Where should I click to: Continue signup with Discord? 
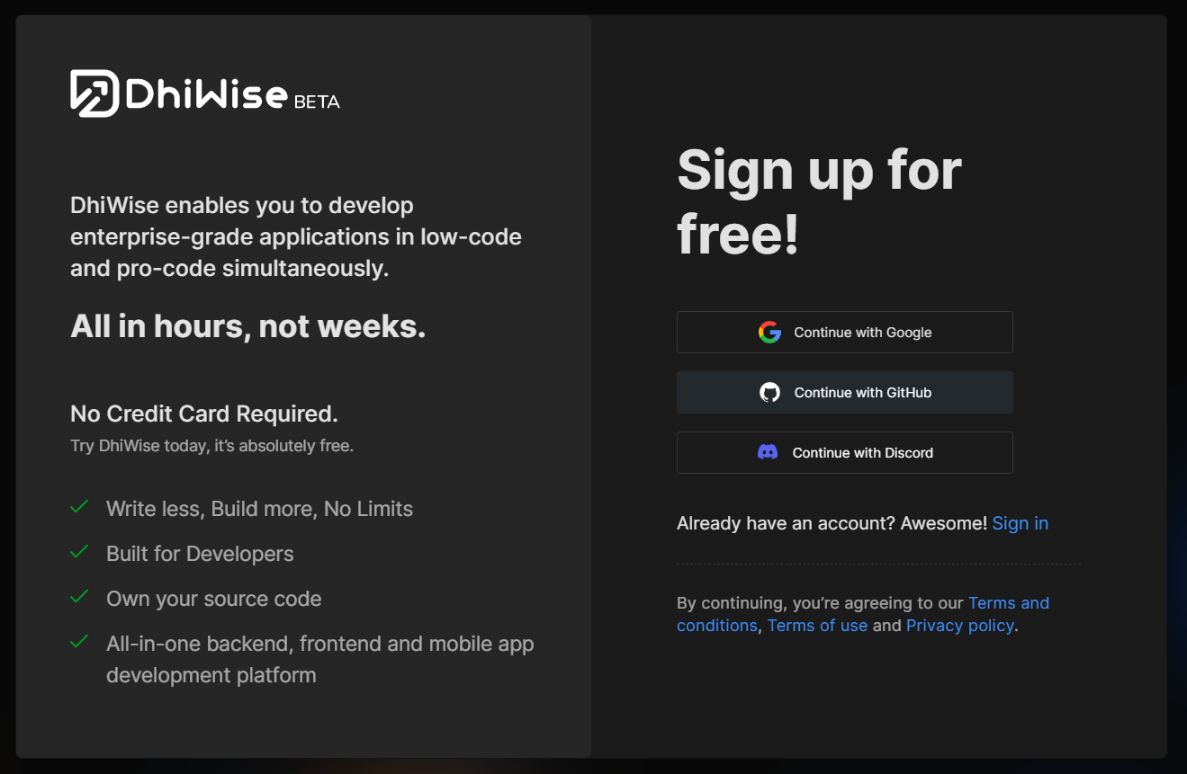click(x=844, y=452)
